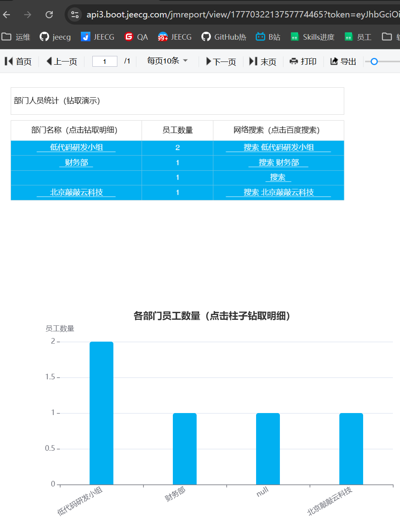Click the 搜索 北京敲敲云科技 link
The image size is (400, 517).
(278, 192)
